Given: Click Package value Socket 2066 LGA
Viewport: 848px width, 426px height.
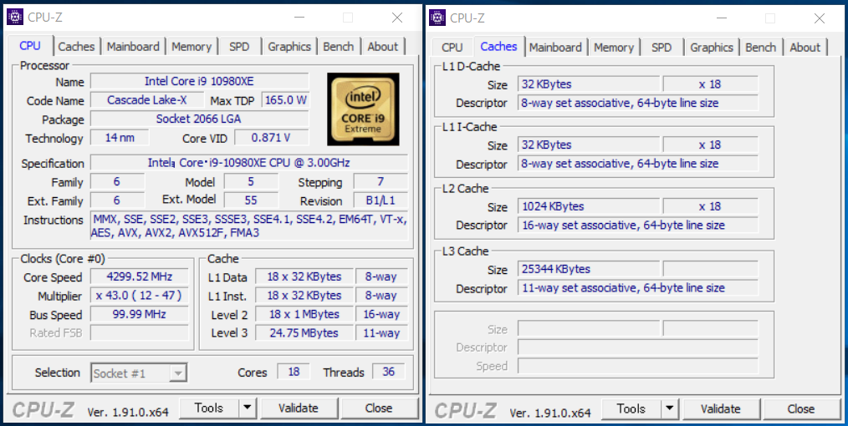Looking at the screenshot, I should [x=200, y=119].
